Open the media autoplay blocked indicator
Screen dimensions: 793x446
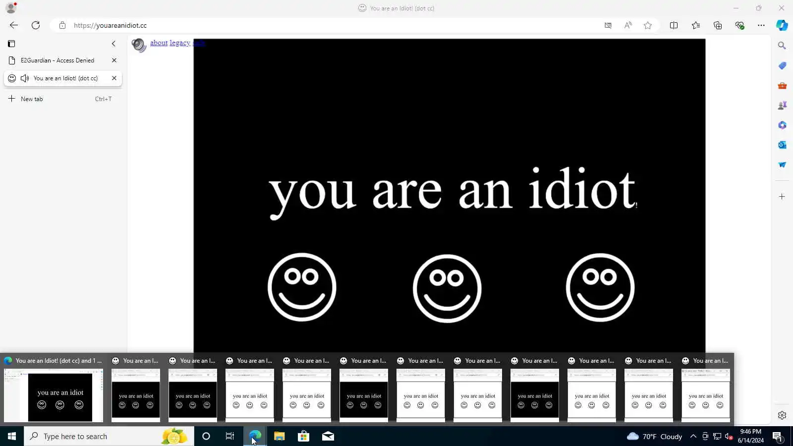608,25
